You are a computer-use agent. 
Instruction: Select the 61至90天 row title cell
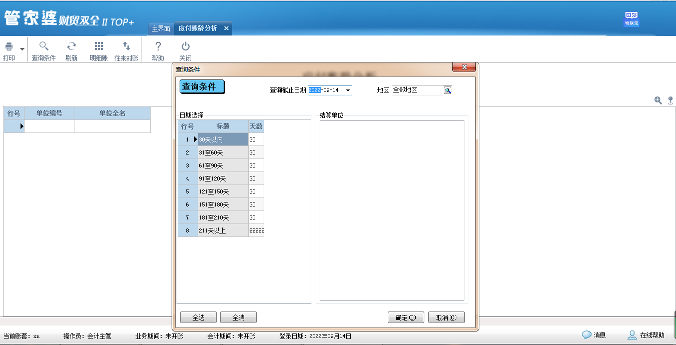[223, 165]
